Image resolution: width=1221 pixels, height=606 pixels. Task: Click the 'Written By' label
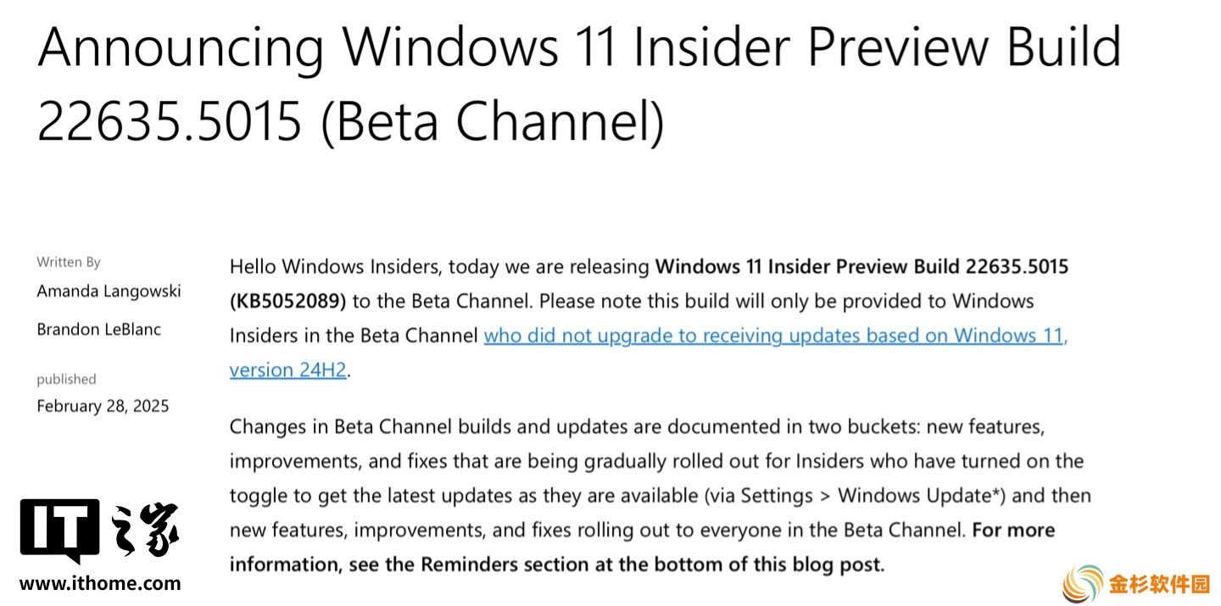point(69,262)
